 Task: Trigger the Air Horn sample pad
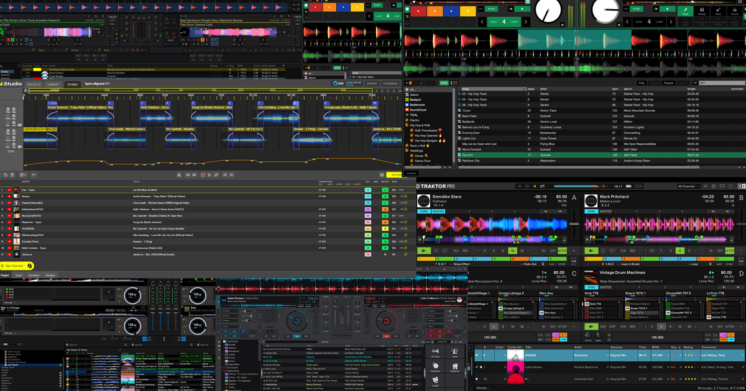click(x=435, y=353)
